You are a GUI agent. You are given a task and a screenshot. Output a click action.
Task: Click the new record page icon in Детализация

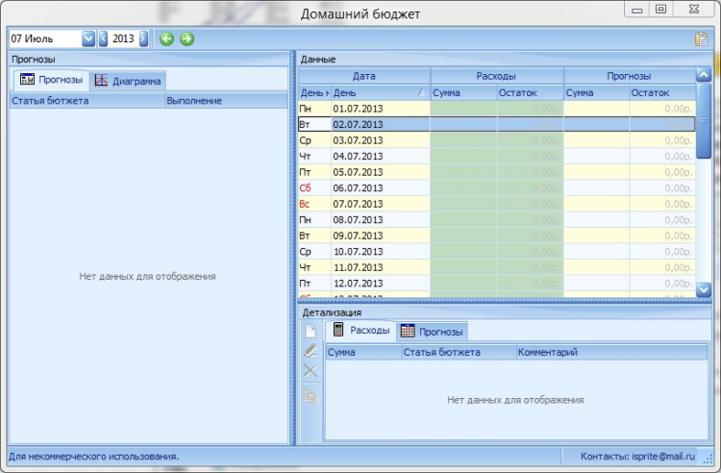(311, 332)
